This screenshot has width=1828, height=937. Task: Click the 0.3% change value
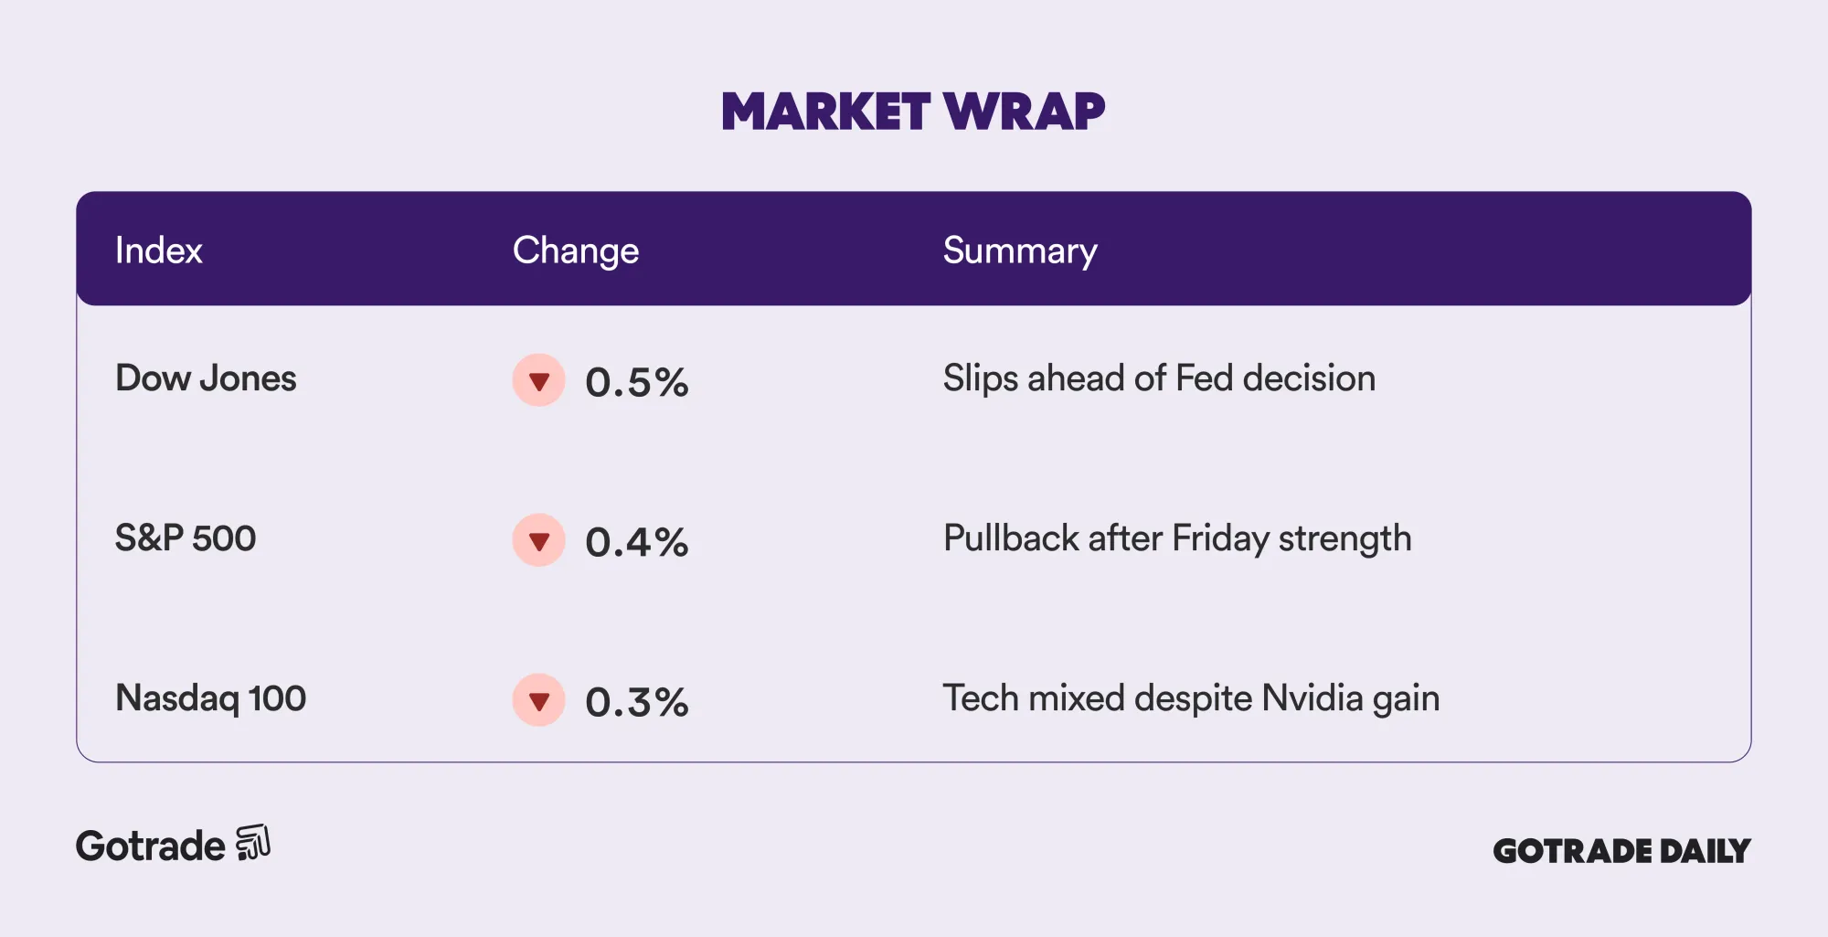[637, 702]
